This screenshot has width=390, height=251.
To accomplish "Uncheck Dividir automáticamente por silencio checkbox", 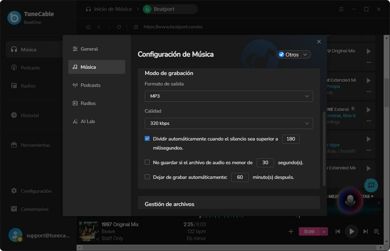I will (x=147, y=139).
